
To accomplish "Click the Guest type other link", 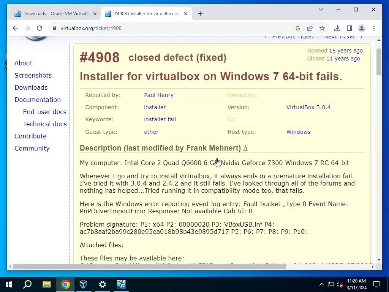I will click(x=151, y=132).
